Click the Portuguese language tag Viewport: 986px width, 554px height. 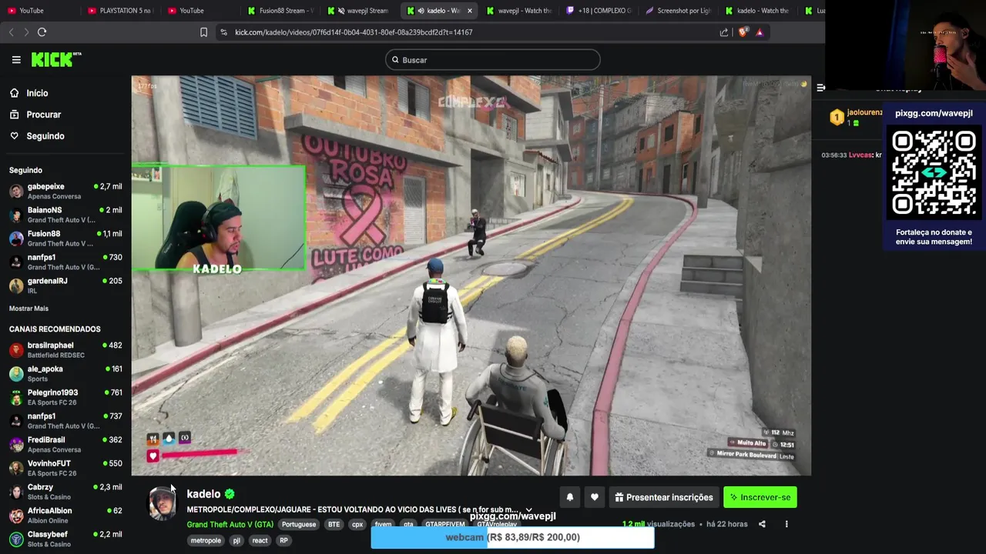pos(299,525)
